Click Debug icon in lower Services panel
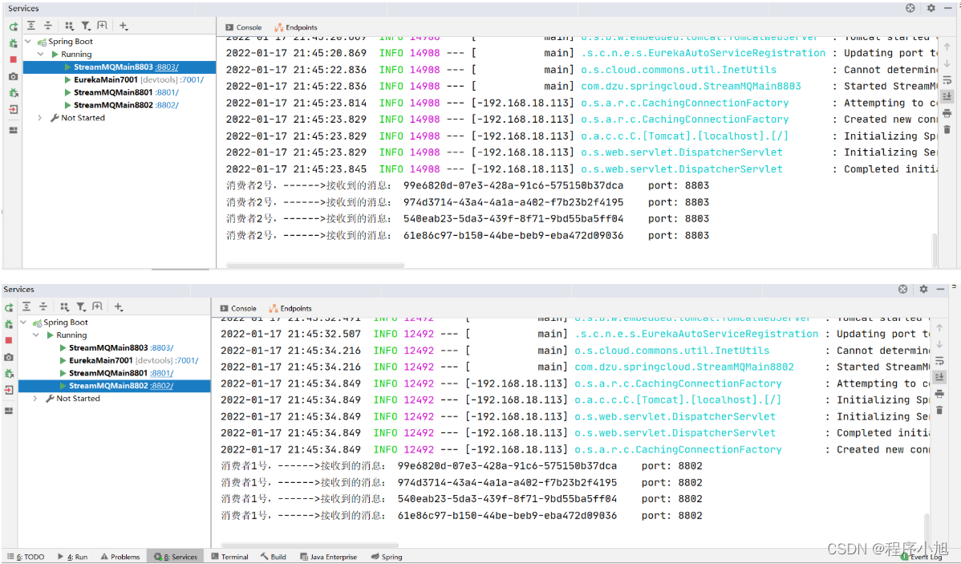Image resolution: width=961 pixels, height=564 pixels. 9,324
